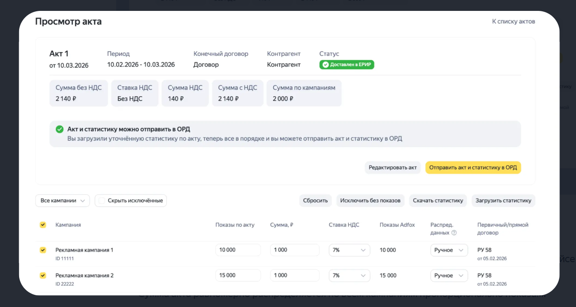Click the green checkmark in Доставлен в ЕРИР badge
The image size is (576, 307).
click(x=325, y=64)
